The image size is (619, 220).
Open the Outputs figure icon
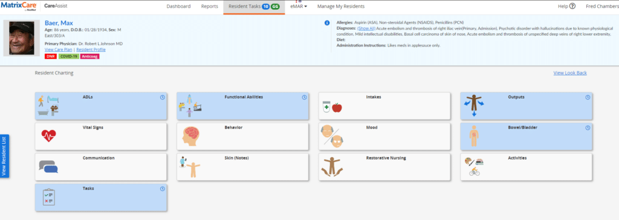pyautogui.click(x=474, y=106)
